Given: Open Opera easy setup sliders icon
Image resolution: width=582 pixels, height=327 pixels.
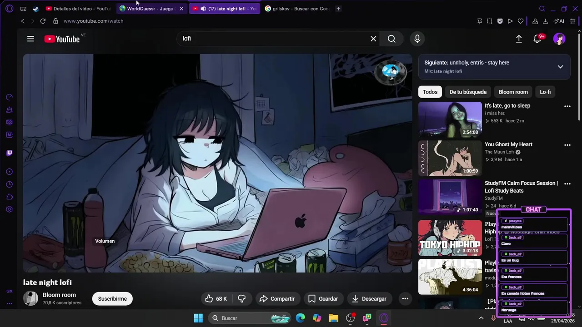Looking at the screenshot, I should pos(573,21).
